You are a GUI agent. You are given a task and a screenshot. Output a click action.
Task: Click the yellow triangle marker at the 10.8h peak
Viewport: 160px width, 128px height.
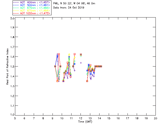pyautogui.click(x=69, y=54)
